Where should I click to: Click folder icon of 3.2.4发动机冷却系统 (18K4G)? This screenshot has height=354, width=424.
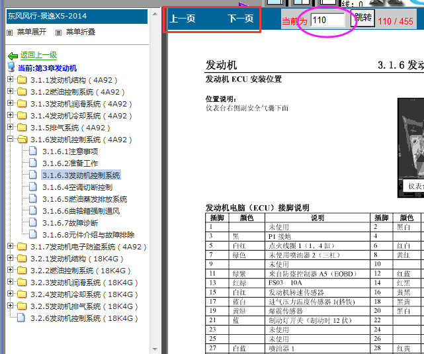click(x=22, y=294)
